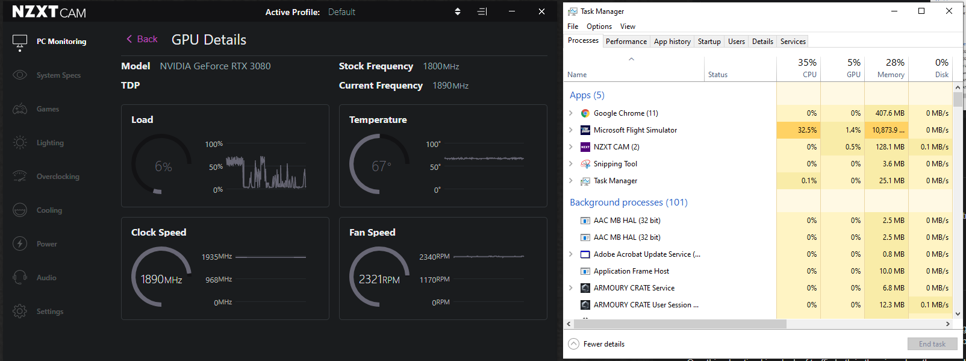Screen dimensions: 966x361
Task: Collapse Task Manager with Fewer details
Action: 596,344
